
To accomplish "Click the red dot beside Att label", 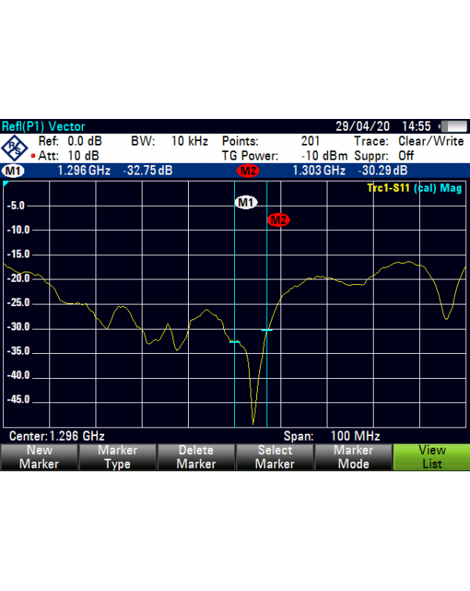I will (x=33, y=156).
